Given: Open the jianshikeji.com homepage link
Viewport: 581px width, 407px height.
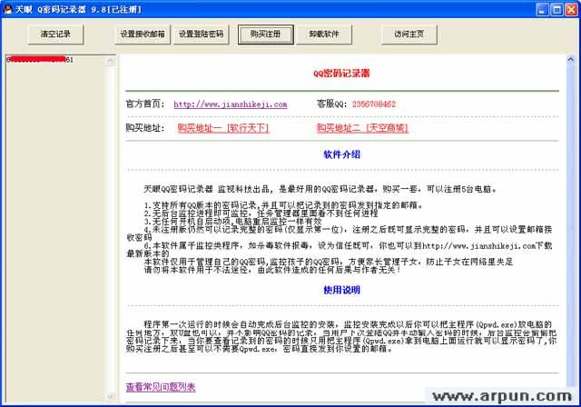Looking at the screenshot, I should pos(231,104).
